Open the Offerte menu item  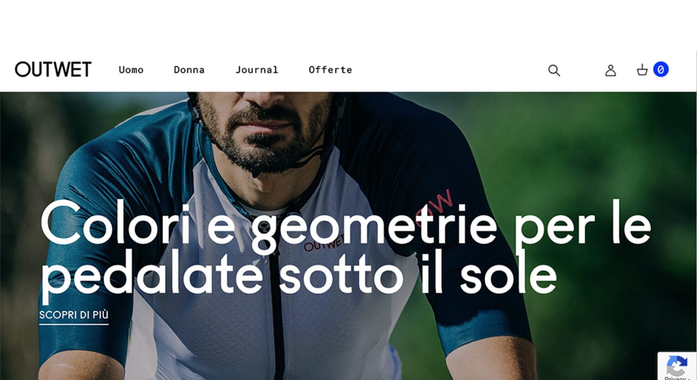(x=330, y=70)
